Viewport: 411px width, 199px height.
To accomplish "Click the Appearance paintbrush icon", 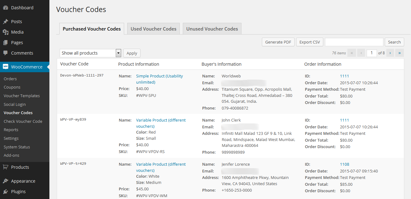I will pyautogui.click(x=6, y=181).
